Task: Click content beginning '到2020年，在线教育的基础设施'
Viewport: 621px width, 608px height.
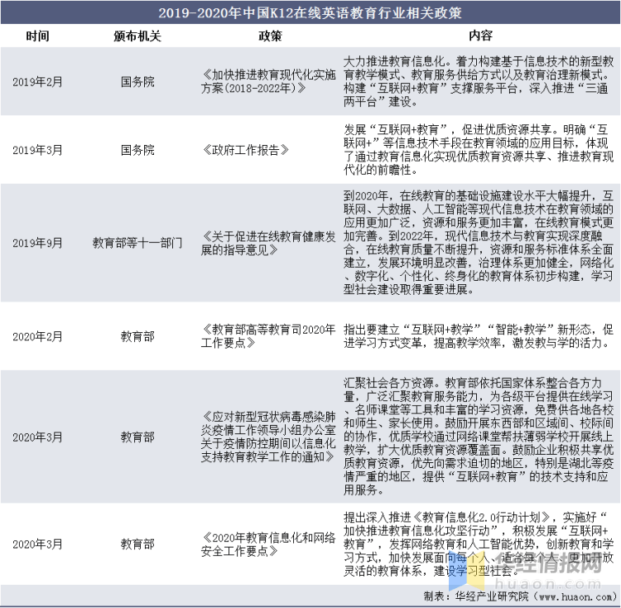Action: pyautogui.click(x=479, y=243)
